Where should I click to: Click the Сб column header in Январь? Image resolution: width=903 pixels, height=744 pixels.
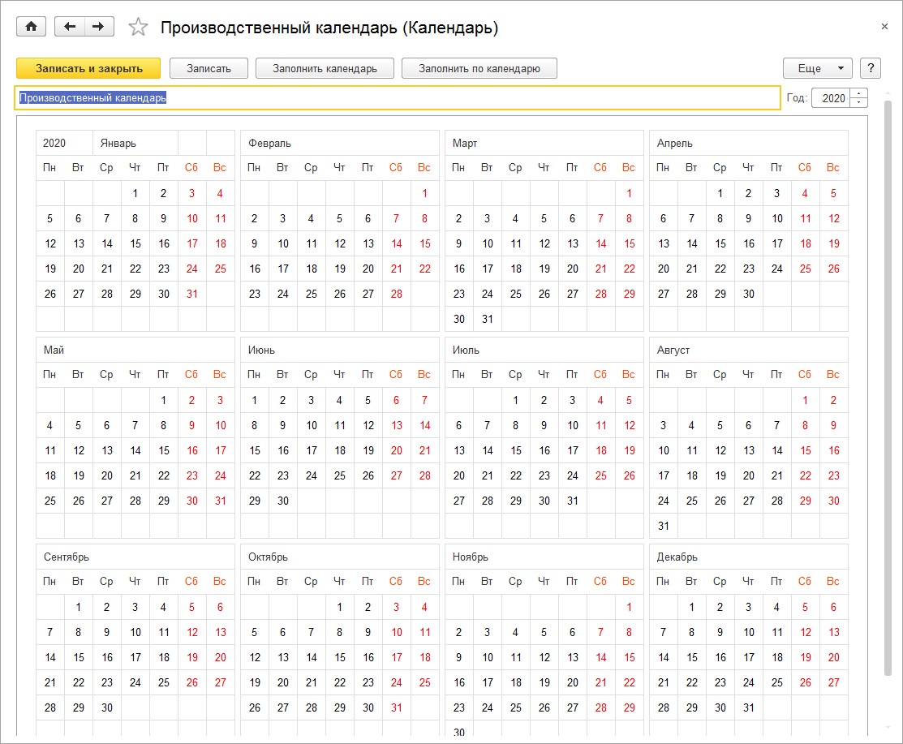point(191,168)
